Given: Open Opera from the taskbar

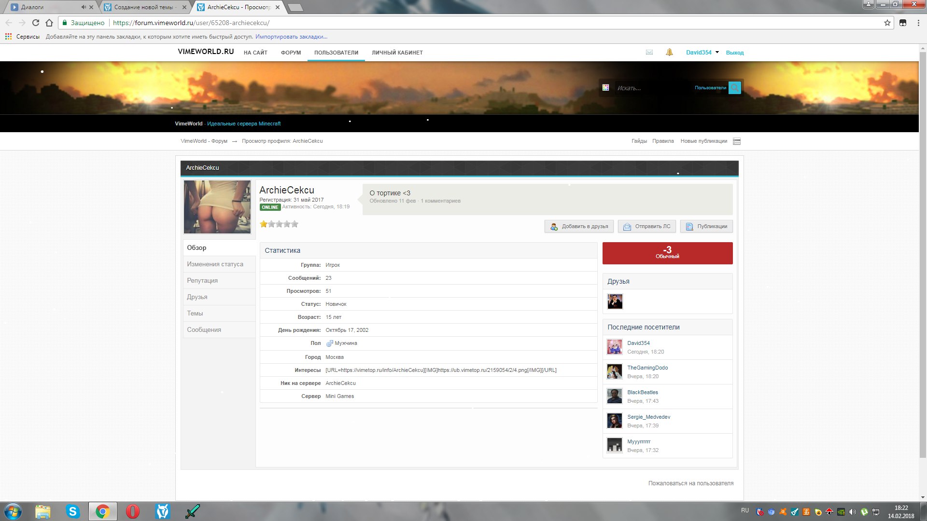Looking at the screenshot, I should tap(132, 511).
